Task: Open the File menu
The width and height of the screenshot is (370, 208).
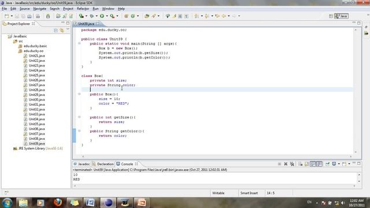Action: point(4,9)
